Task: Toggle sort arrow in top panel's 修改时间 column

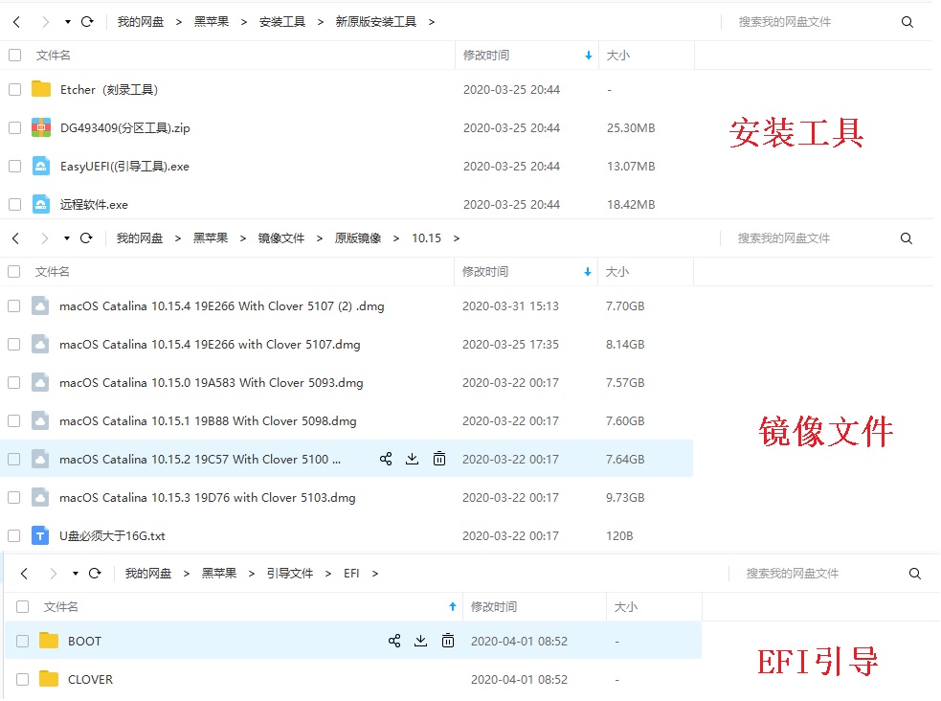Action: (588, 57)
